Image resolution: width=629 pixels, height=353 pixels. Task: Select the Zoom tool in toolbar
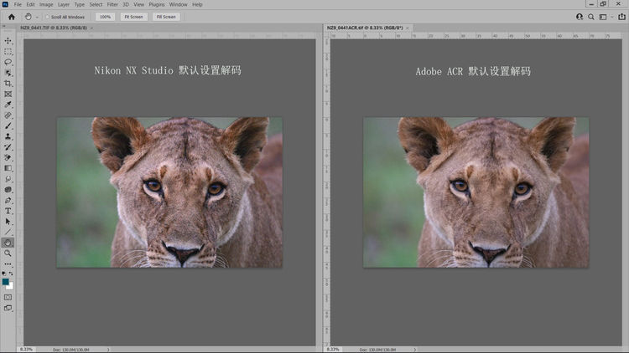(x=8, y=253)
